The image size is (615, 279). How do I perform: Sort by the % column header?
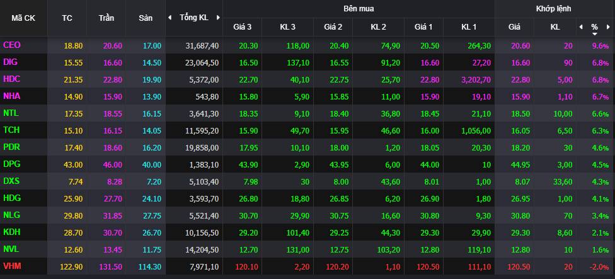(594, 27)
